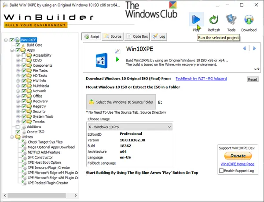
Task: Enable the CDVD checkbox
Action: 24,60
